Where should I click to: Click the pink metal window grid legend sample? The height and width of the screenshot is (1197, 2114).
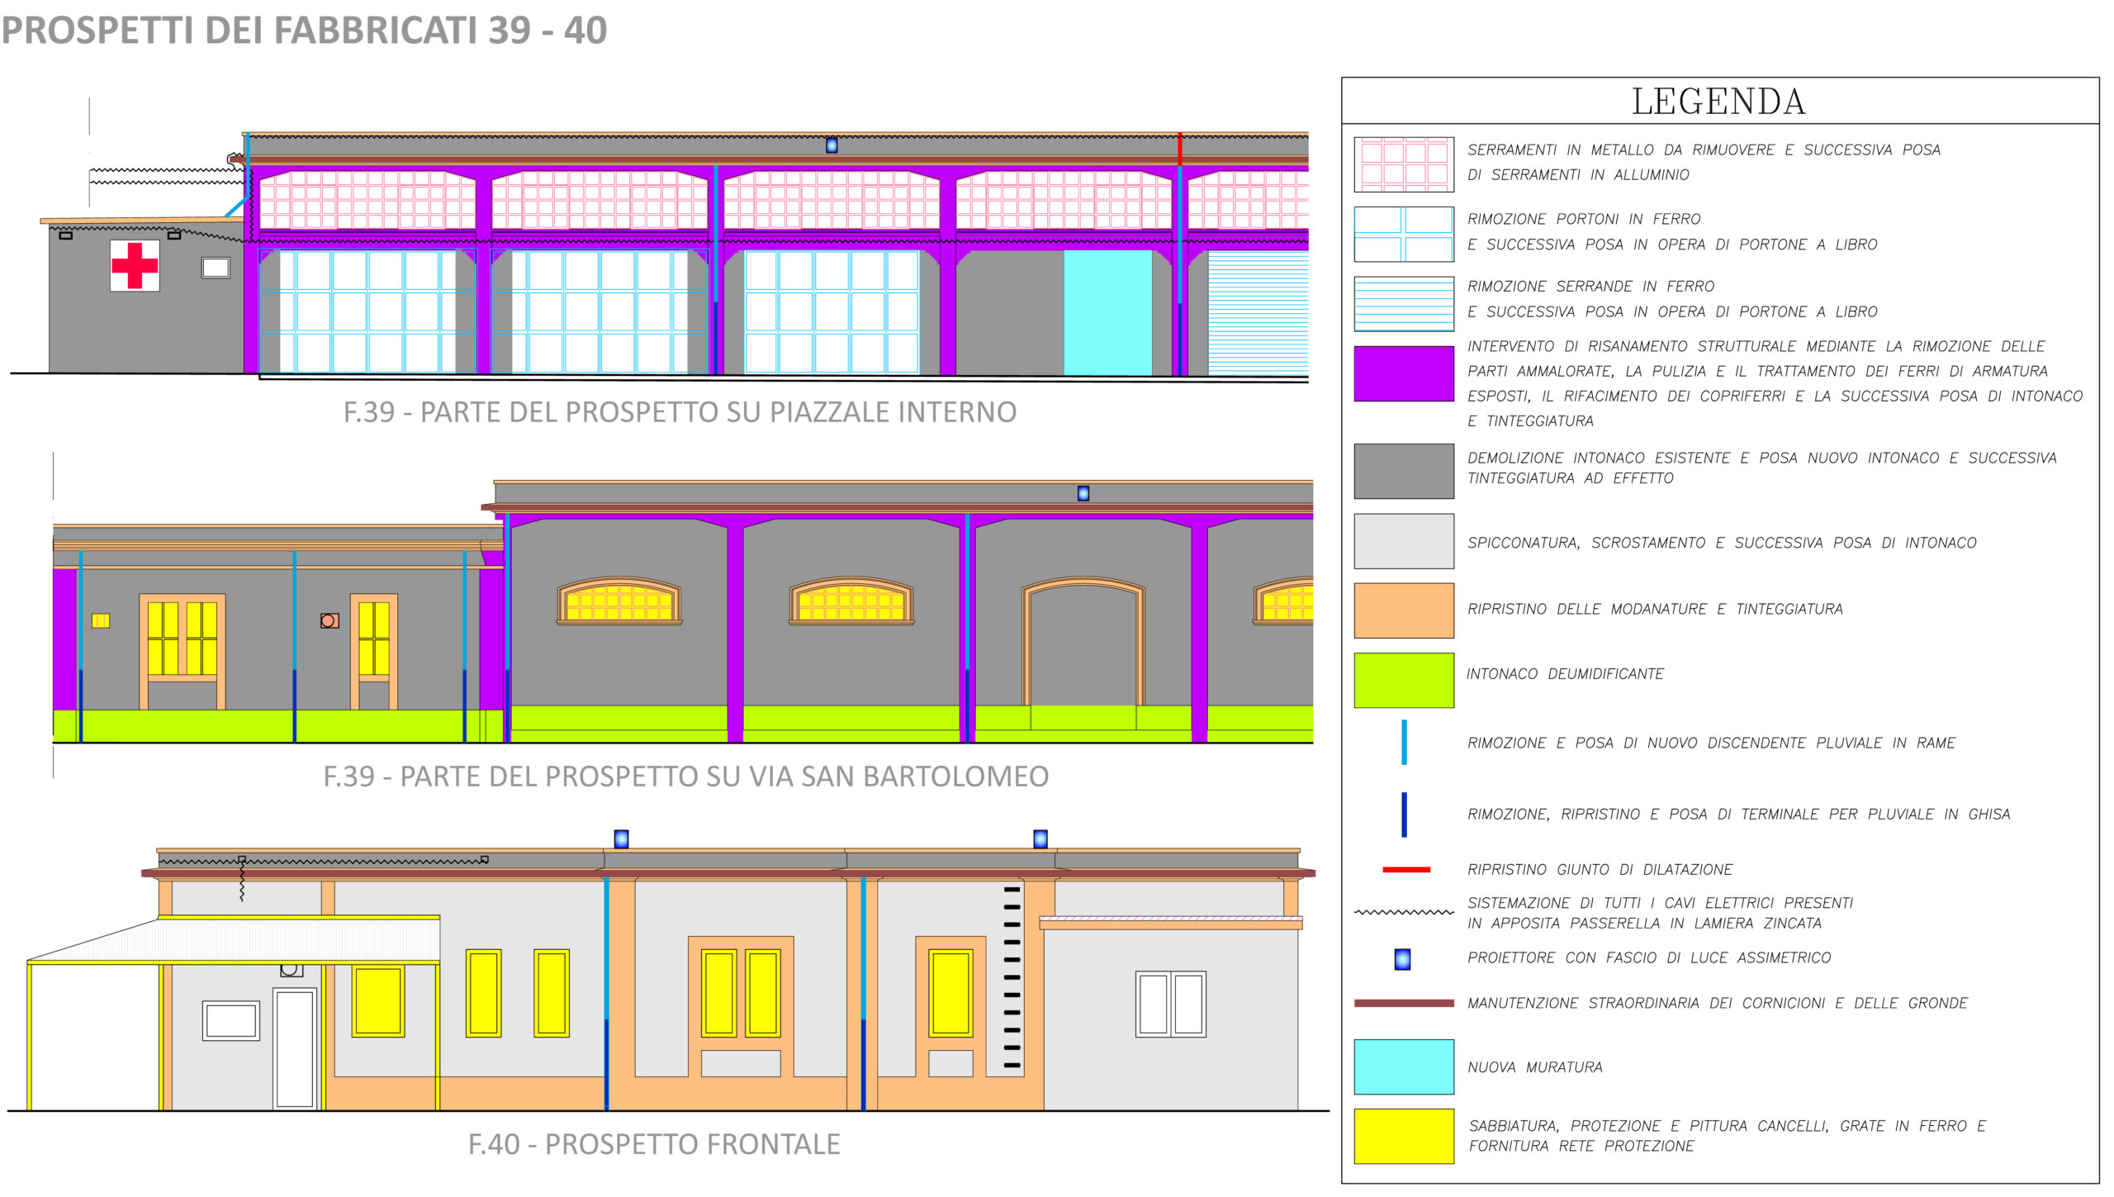click(1404, 164)
